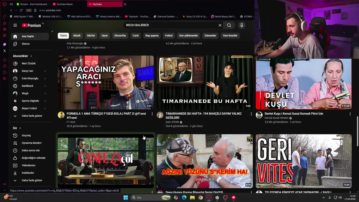The height and width of the screenshot is (202, 359).
Task: Play the Geri Vites video thumbnail
Action: point(303,161)
